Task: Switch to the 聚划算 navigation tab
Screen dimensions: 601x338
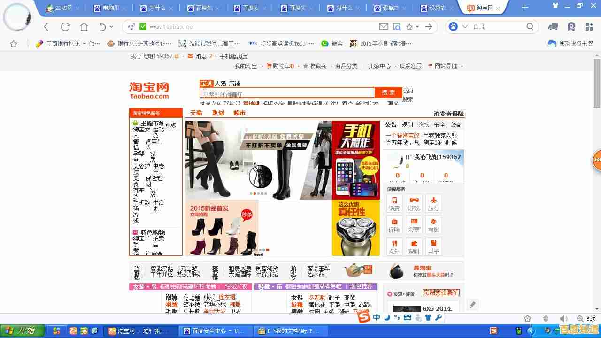Action: pyautogui.click(x=218, y=113)
